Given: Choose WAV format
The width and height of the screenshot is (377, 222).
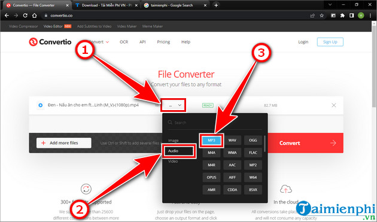Looking at the screenshot, I should pyautogui.click(x=232, y=140).
